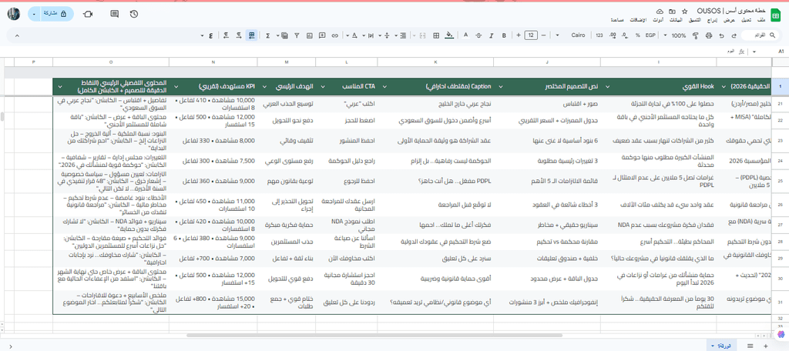Click the insert link icon
Image resolution: width=789 pixels, height=351 pixels.
click(334, 35)
